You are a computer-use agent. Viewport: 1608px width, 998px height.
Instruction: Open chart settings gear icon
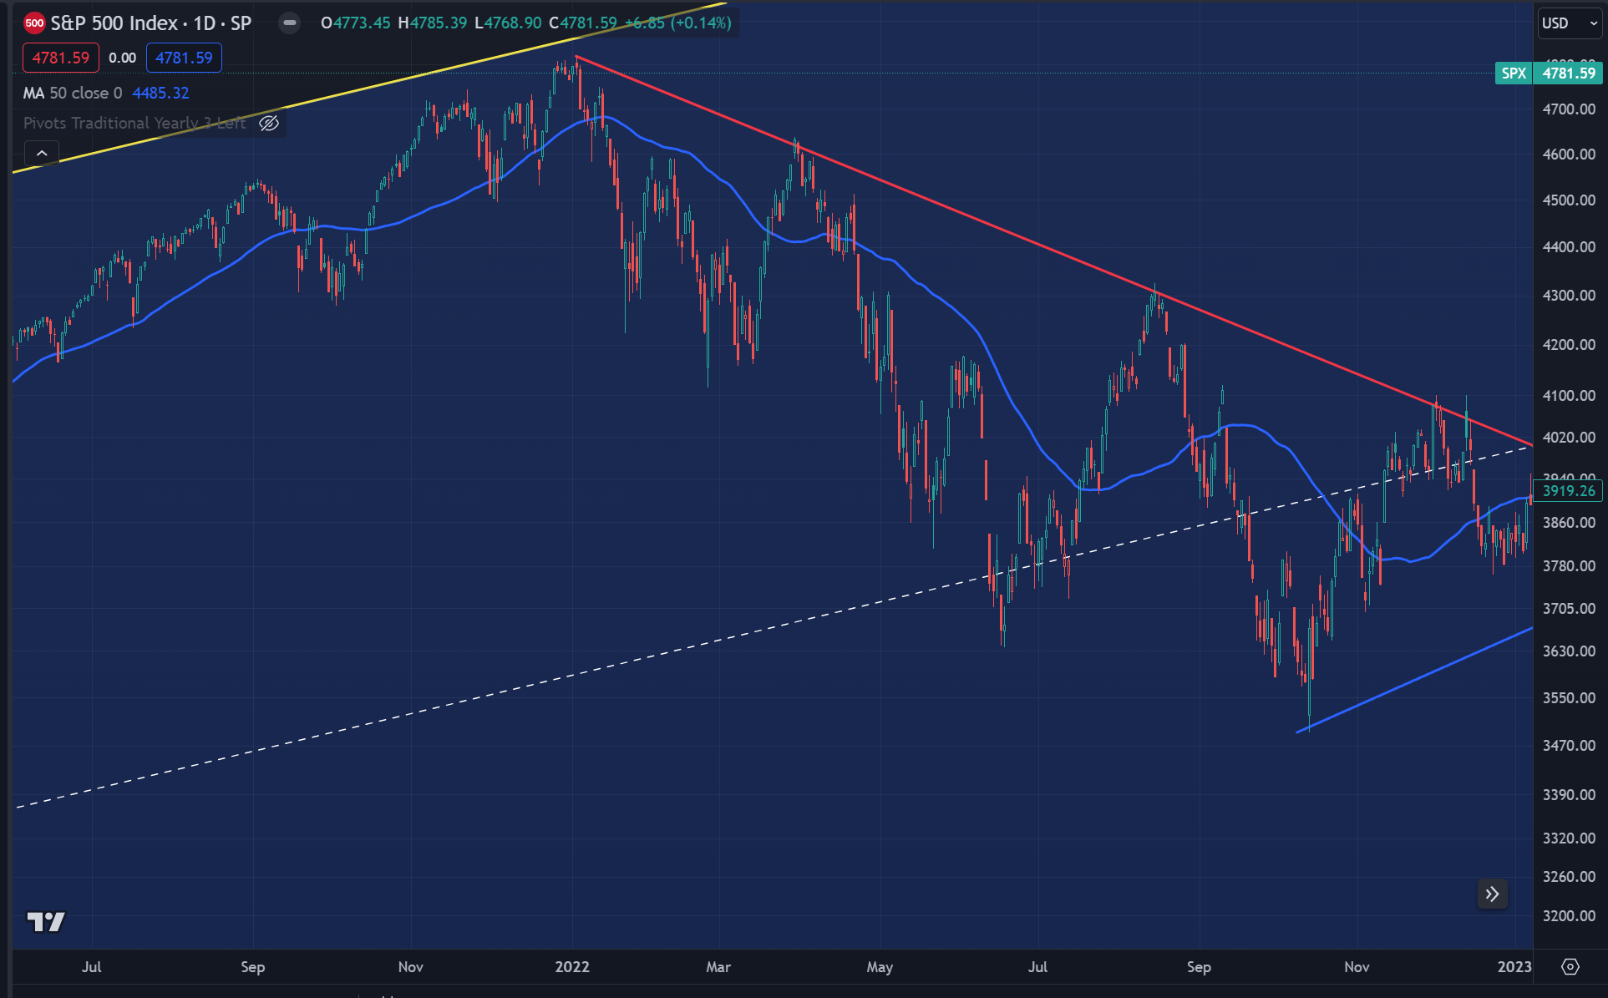1570,966
